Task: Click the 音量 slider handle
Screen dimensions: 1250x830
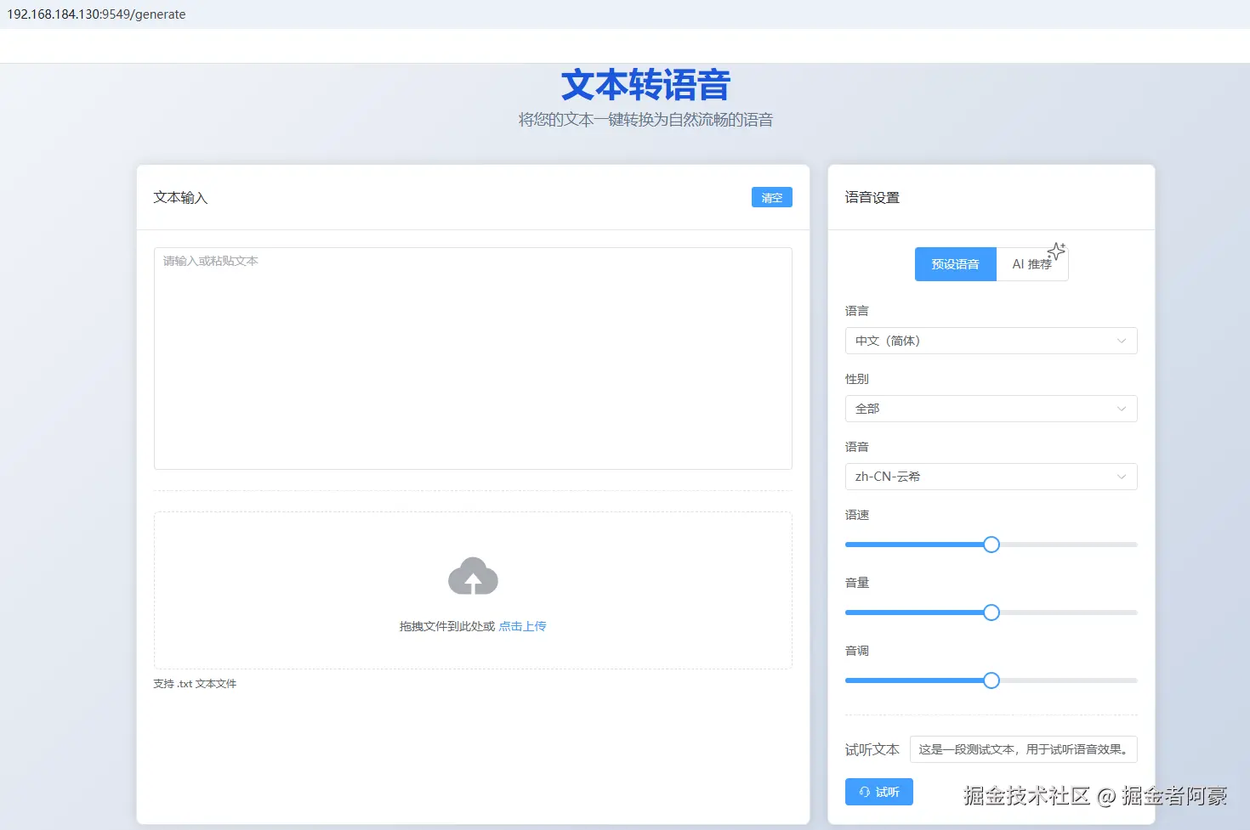Action: tap(991, 613)
